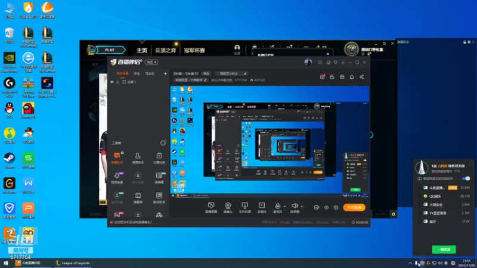Open the 冠军杯赛 tab in League client

tap(194, 51)
